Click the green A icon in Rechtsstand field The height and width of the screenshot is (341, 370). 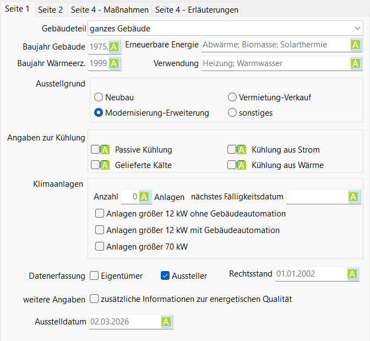(352, 274)
